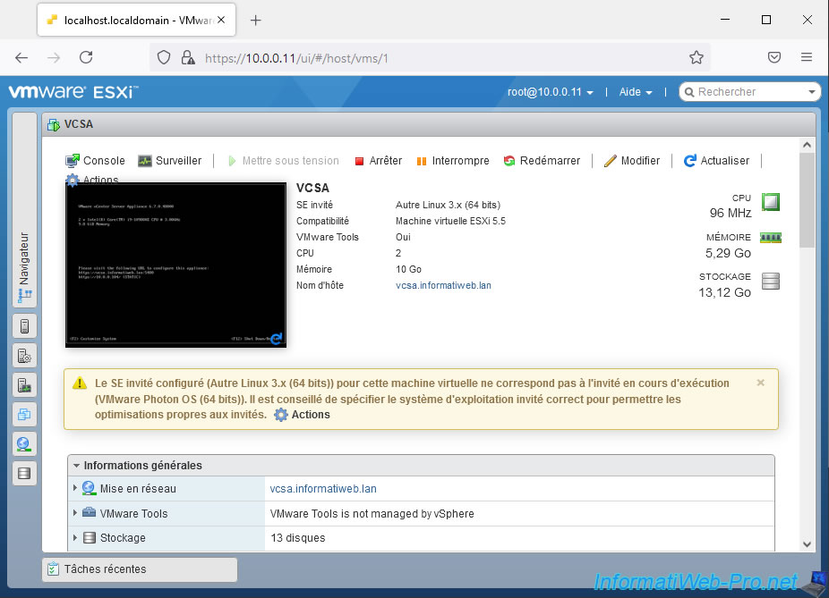This screenshot has height=598, width=829.
Task: Click the Storage icon in the left sidebar
Action: pos(24,473)
